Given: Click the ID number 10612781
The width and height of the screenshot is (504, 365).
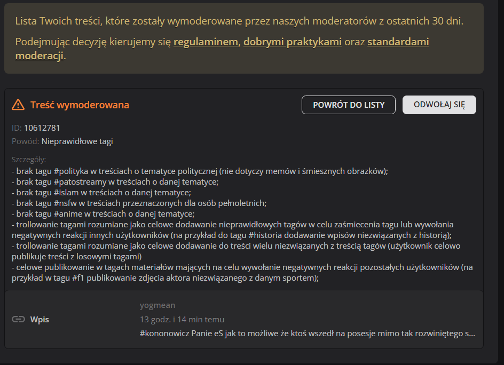Looking at the screenshot, I should (42, 128).
